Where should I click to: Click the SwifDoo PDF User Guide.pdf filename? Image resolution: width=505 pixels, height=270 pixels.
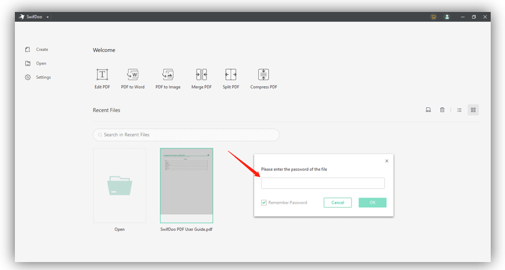(187, 229)
